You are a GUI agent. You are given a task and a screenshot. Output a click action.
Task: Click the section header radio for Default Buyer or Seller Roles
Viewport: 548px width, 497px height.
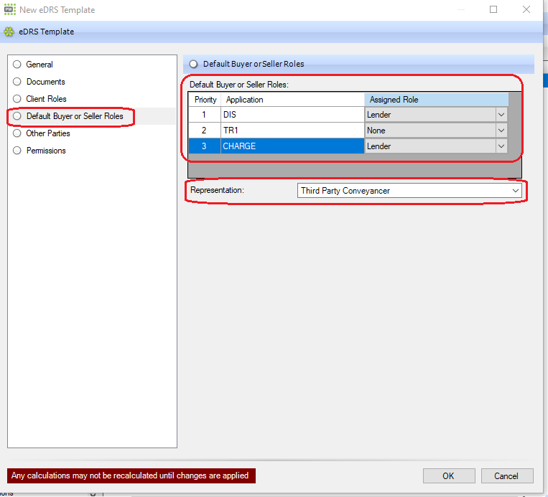click(193, 65)
